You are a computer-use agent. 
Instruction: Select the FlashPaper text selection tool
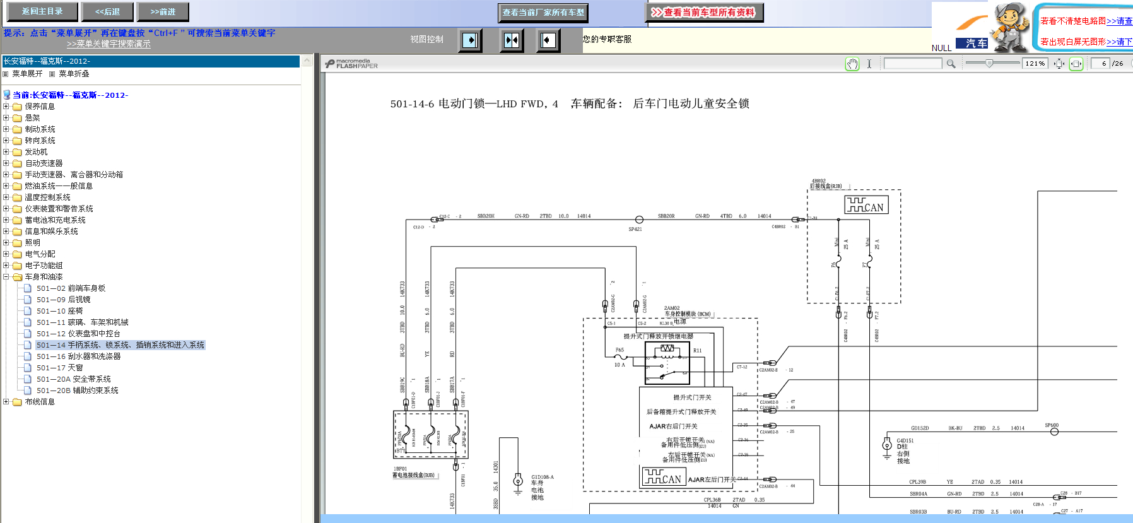click(869, 64)
